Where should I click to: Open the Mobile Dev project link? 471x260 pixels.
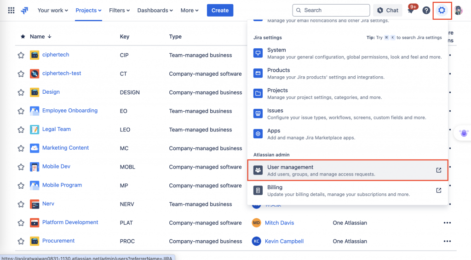[x=56, y=166]
